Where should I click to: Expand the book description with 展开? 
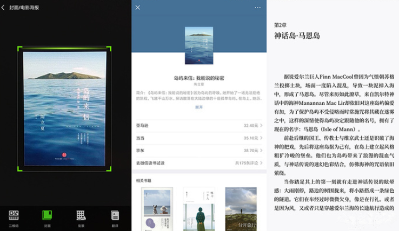tap(199, 107)
